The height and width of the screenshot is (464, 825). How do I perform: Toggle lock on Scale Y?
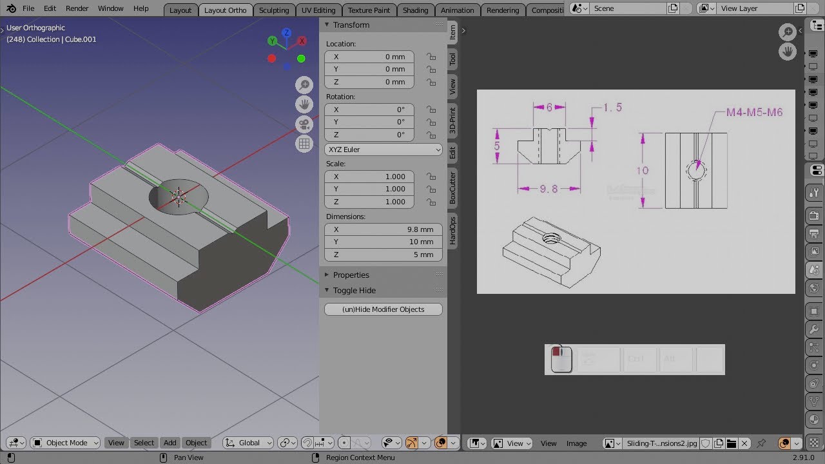point(431,189)
